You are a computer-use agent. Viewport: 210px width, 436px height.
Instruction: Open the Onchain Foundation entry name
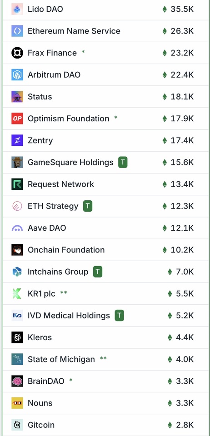point(66,250)
